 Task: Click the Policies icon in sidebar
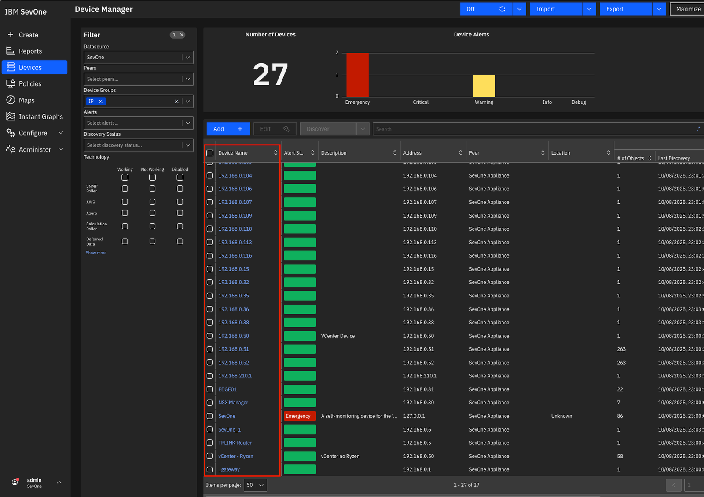[11, 83]
